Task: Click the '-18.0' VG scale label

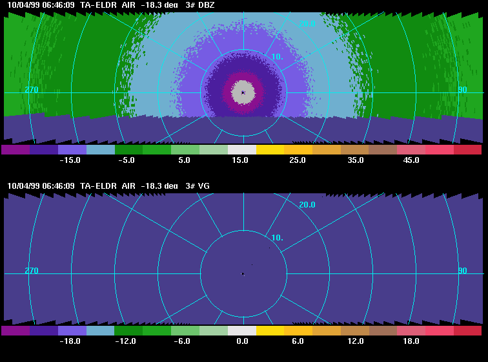Action: click(70, 341)
